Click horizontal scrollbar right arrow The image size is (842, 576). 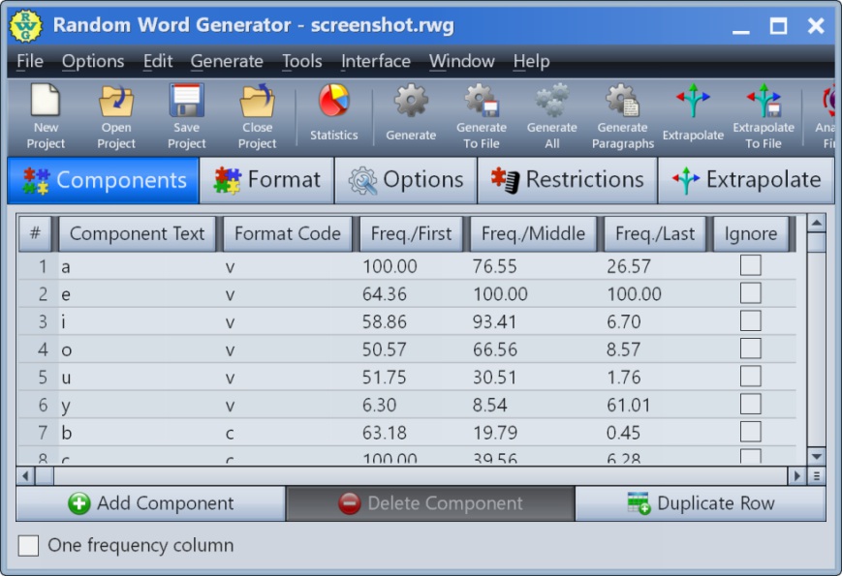pos(796,475)
